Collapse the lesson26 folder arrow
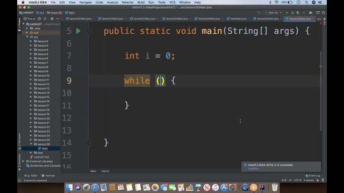Viewport: 344px width, 193px height. point(31,144)
